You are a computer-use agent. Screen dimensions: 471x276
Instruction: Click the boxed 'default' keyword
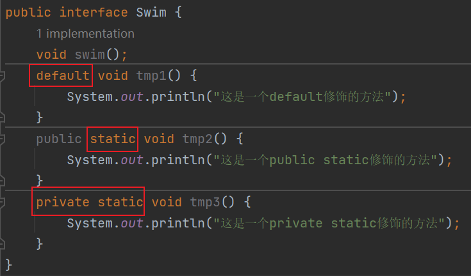(x=62, y=76)
